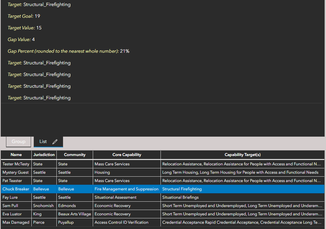Click the Fire Management and Suppression capability cell

pyautogui.click(x=126, y=189)
